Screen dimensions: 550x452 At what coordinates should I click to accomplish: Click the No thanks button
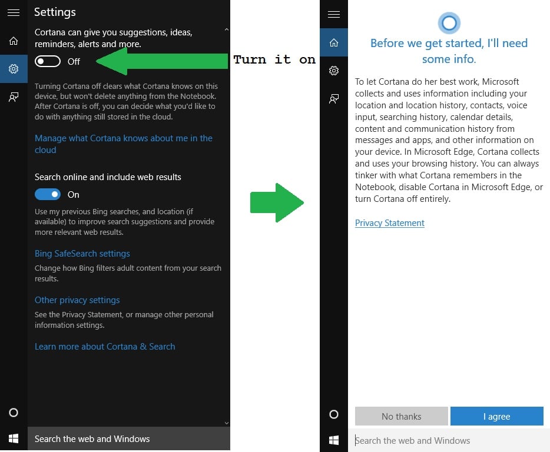click(401, 416)
